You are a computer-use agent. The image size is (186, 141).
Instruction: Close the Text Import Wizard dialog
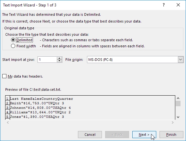[x=178, y=5]
